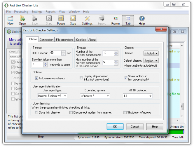The image size is (194, 148).
Task: Click the Fast Link Checker Lite title icon
Action: [6, 6]
